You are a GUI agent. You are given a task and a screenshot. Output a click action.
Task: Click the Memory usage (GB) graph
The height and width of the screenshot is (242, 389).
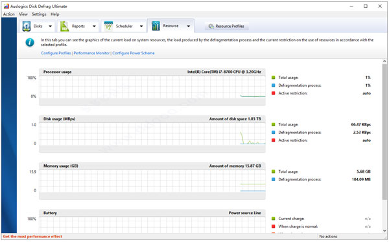coord(152,181)
